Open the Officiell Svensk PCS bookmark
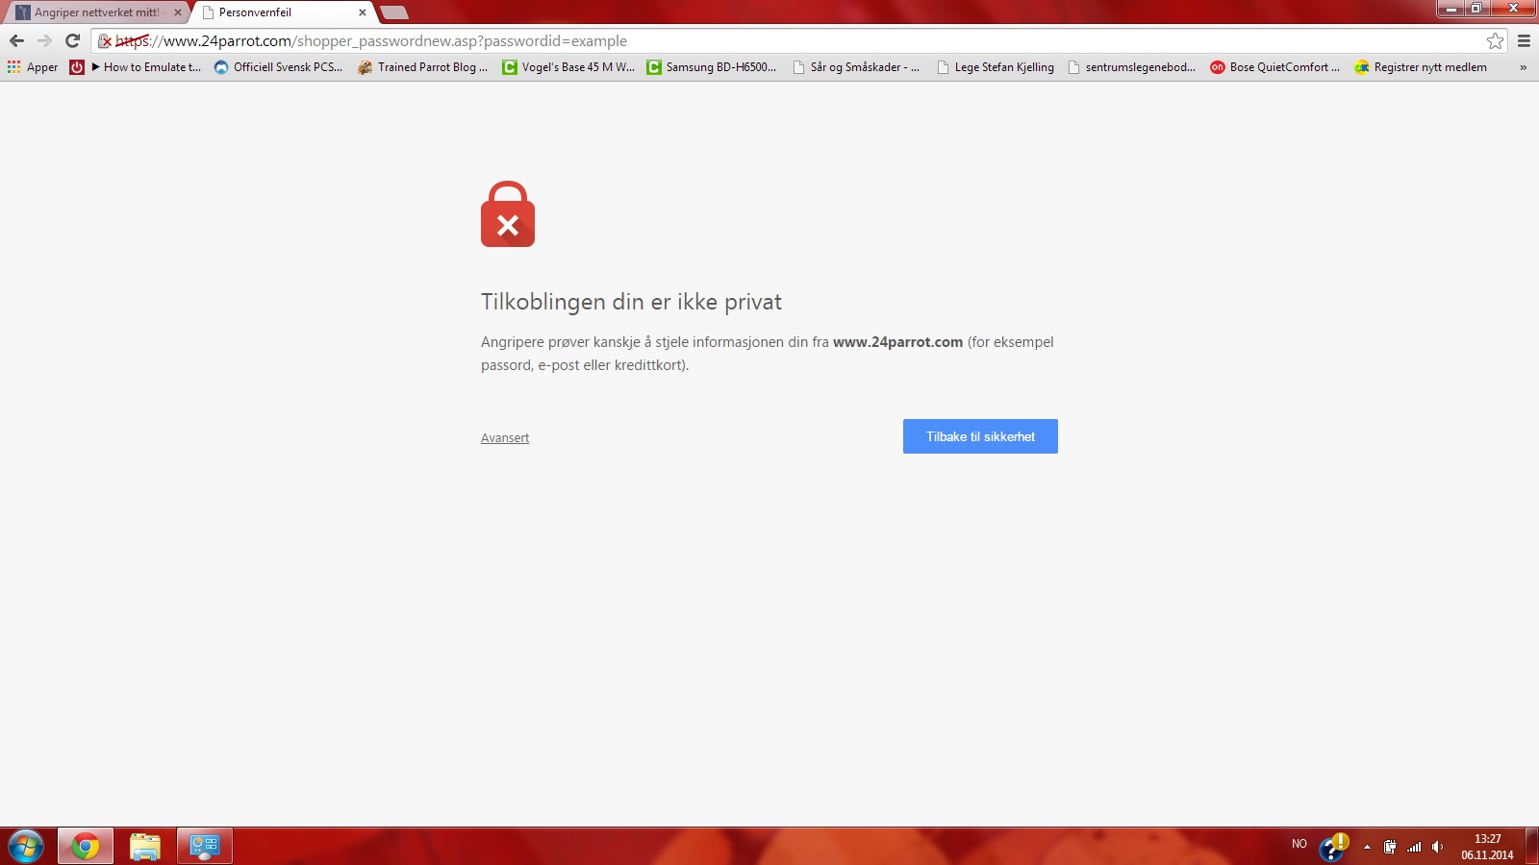1539x865 pixels. pos(278,67)
